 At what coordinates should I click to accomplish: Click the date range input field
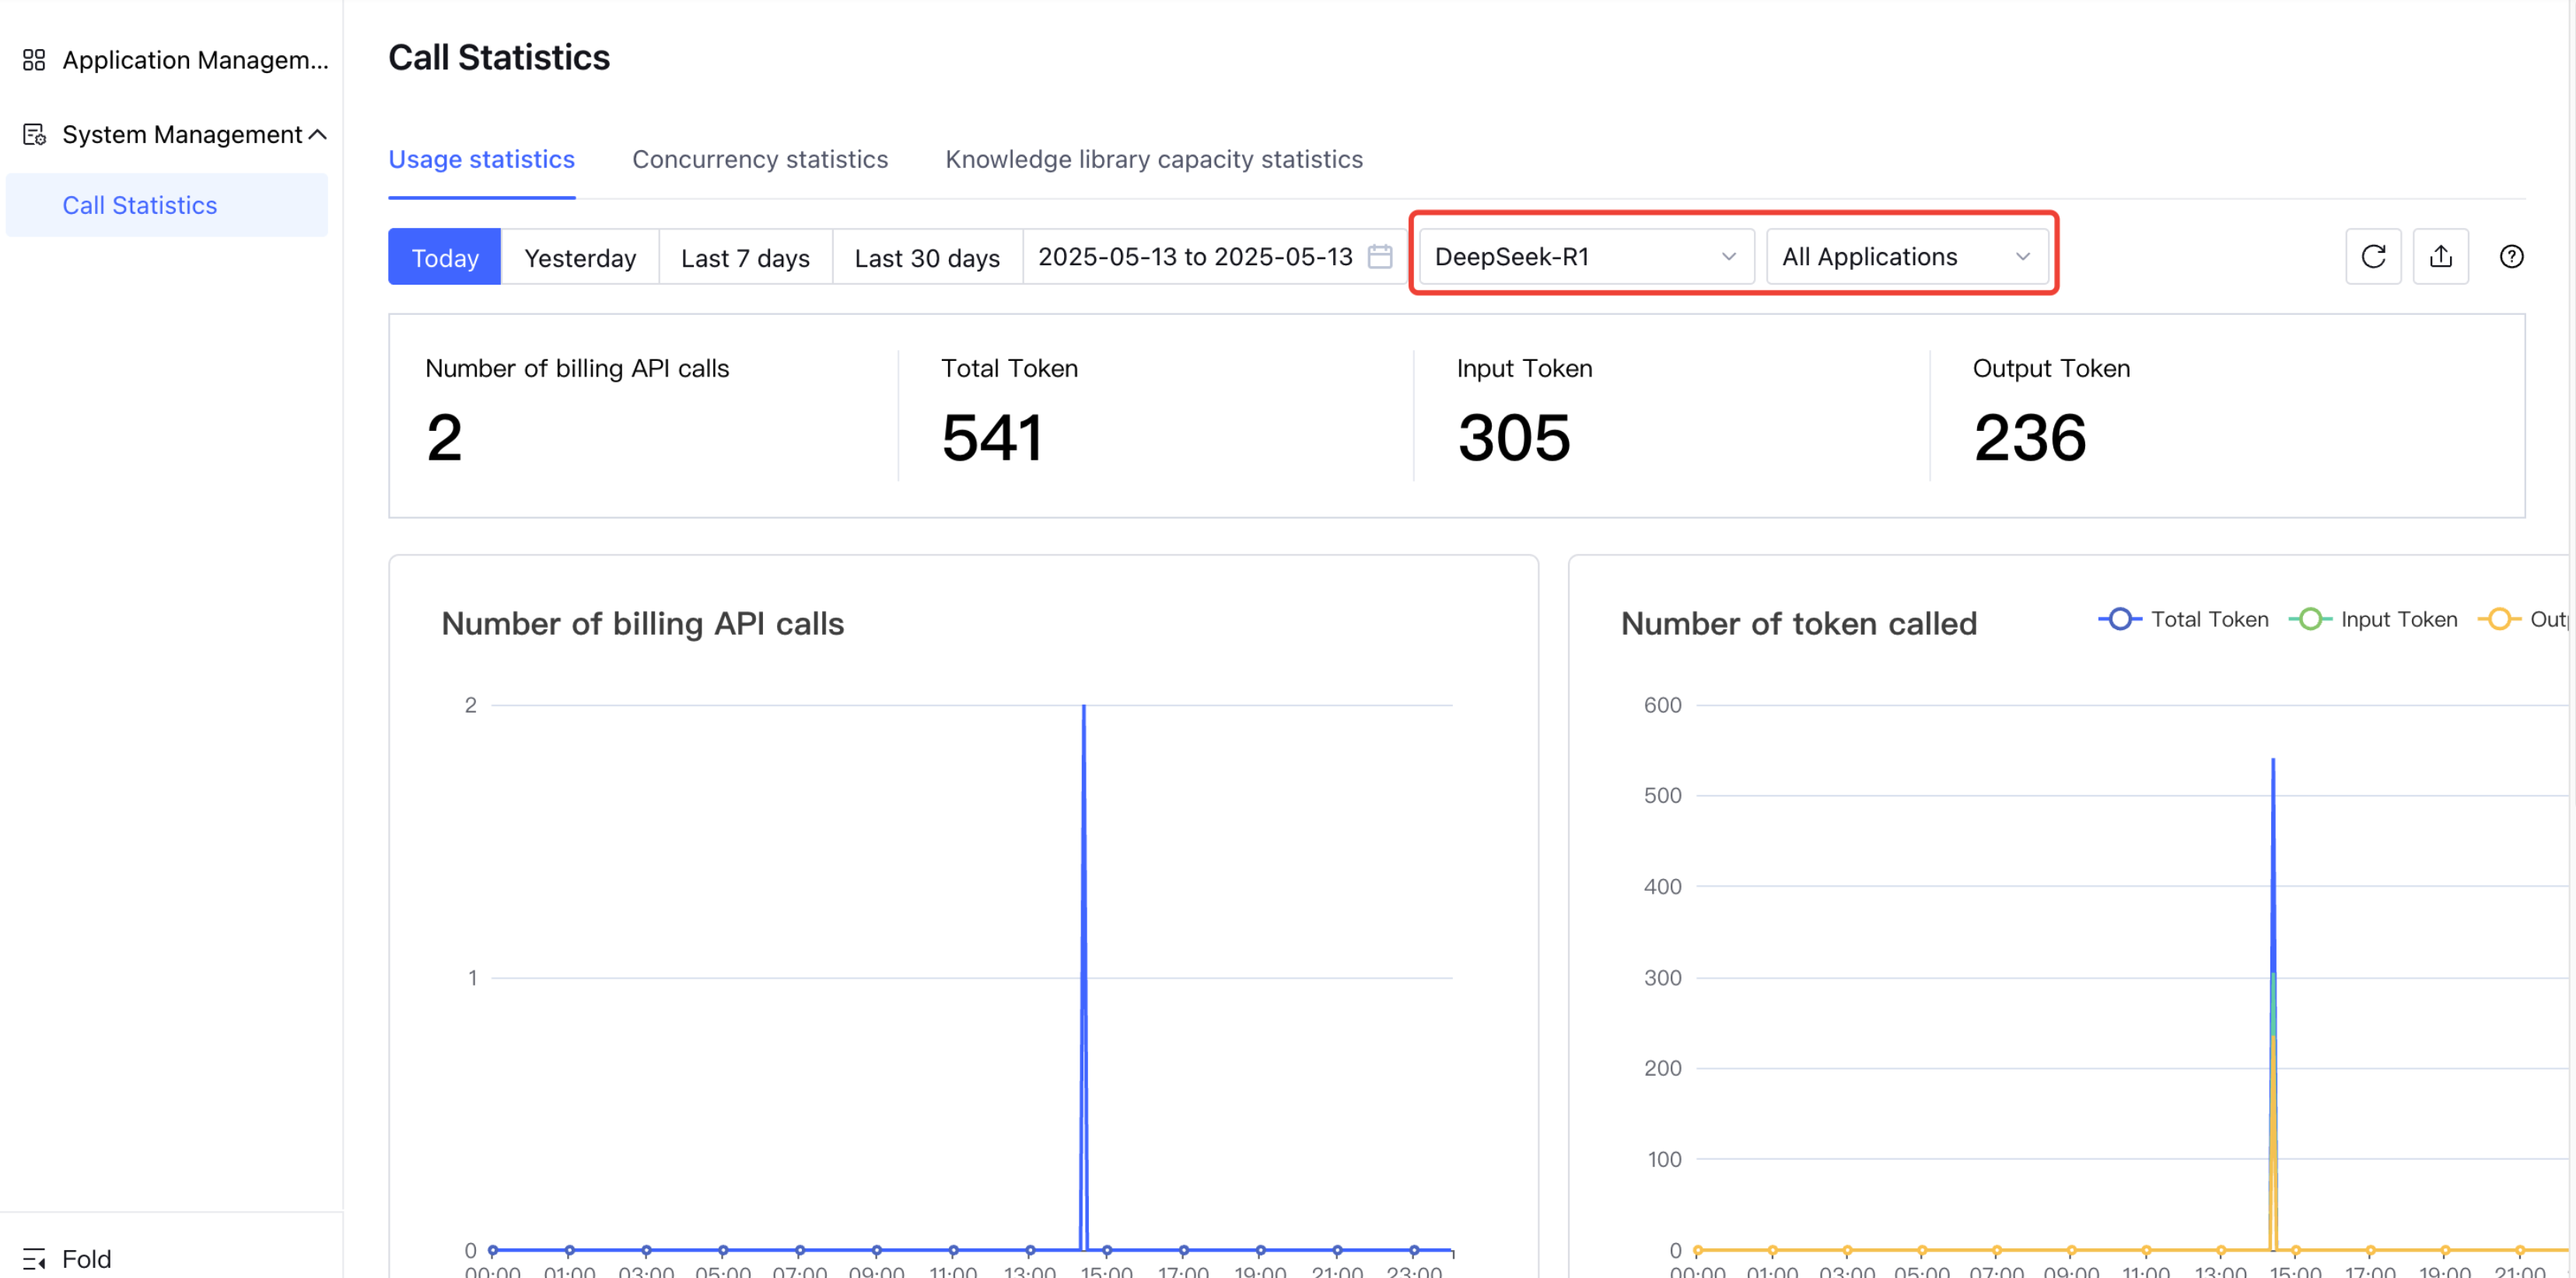(x=1194, y=257)
